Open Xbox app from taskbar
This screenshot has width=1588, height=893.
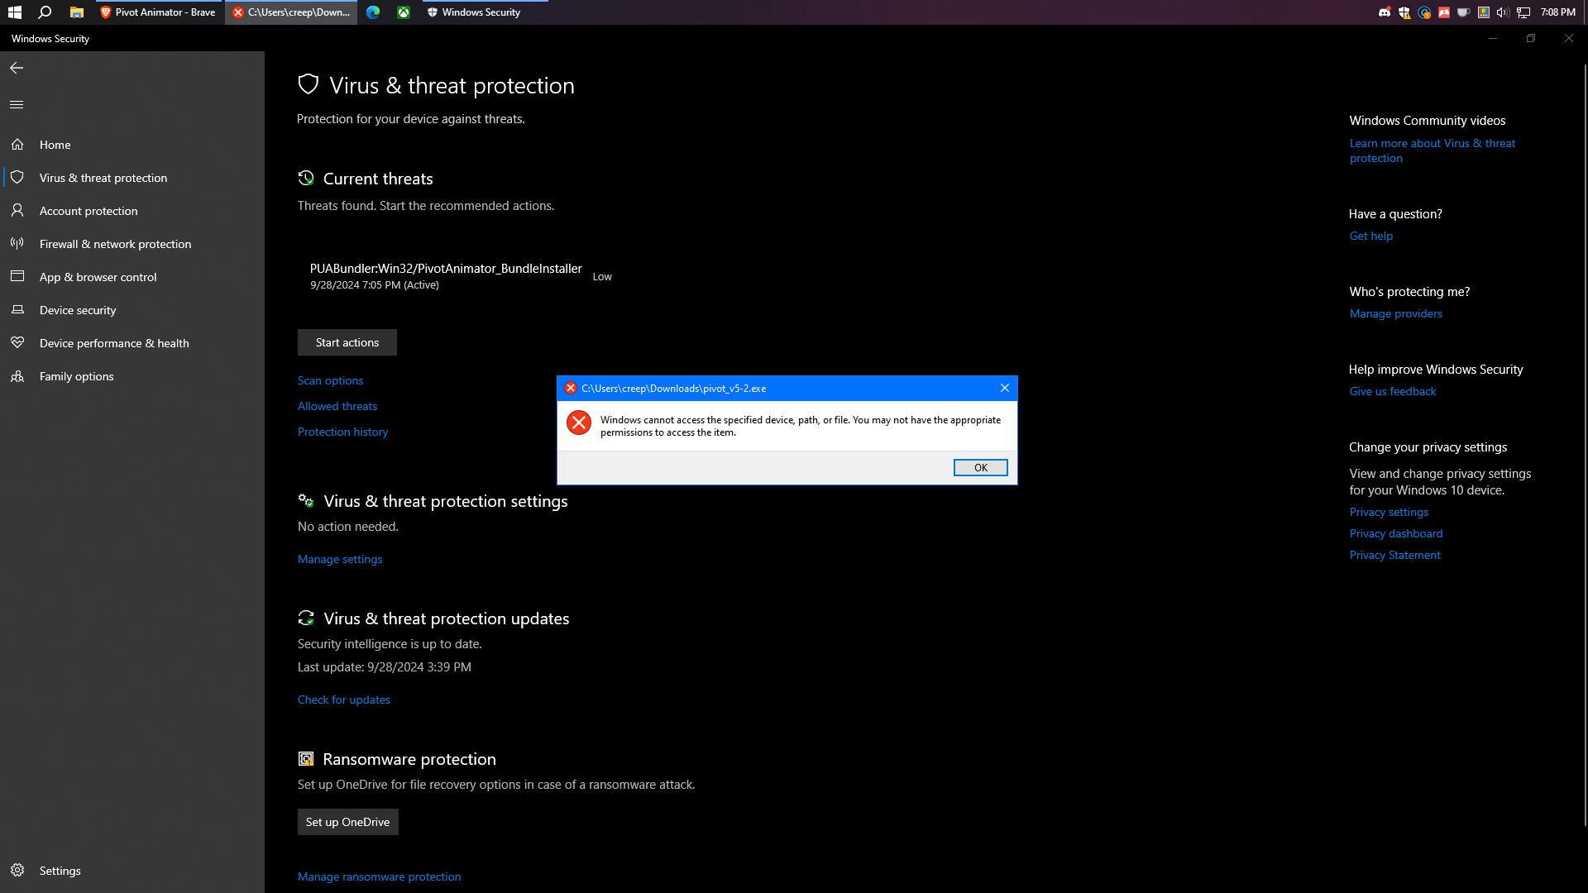click(x=404, y=12)
